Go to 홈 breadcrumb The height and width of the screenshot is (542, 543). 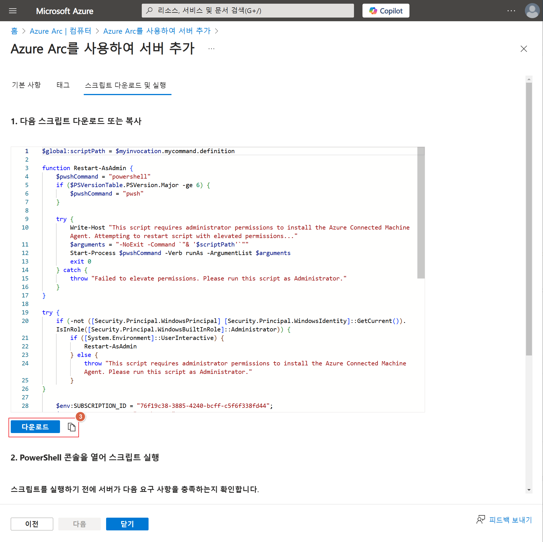pyautogui.click(x=14, y=31)
